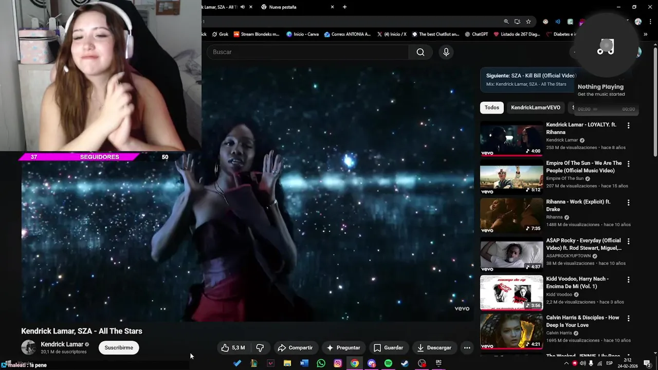Open OBS Studio from the taskbar
This screenshot has height=370, width=658.
coord(422,363)
